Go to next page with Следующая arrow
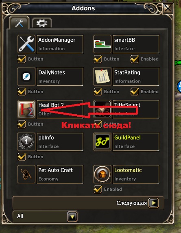The image size is (181, 233). point(153,203)
